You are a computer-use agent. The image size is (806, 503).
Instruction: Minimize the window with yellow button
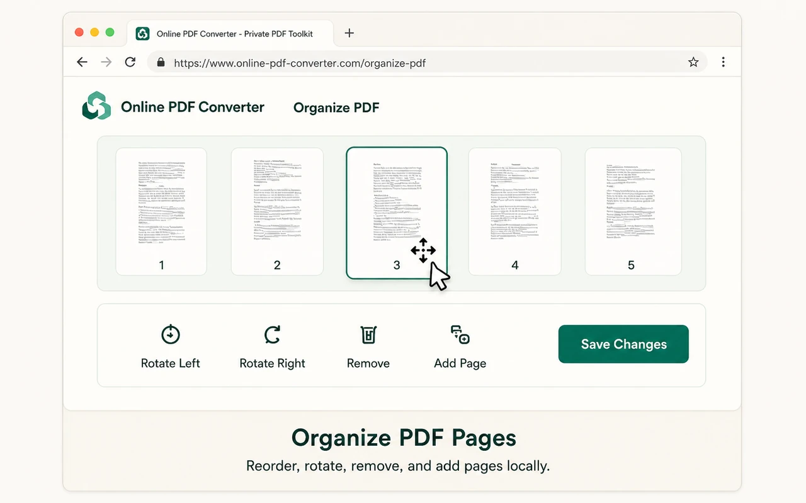(x=94, y=32)
